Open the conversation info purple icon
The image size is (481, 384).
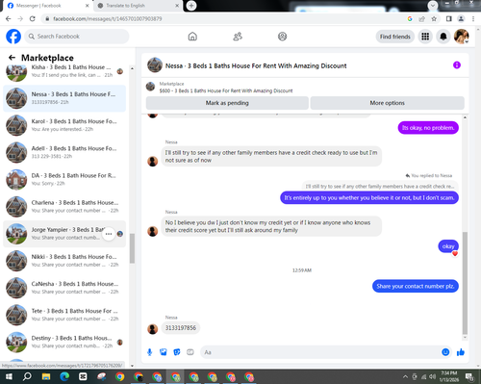[x=457, y=65]
